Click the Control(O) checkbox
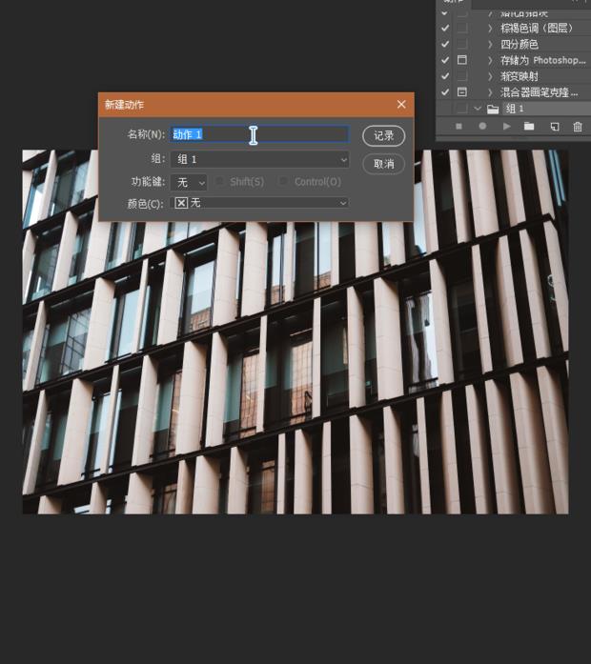The height and width of the screenshot is (664, 591). click(283, 182)
